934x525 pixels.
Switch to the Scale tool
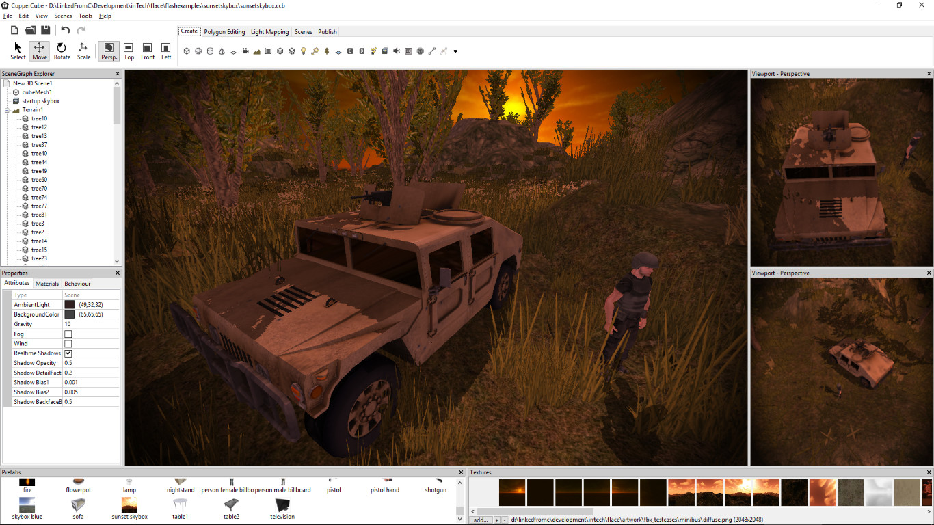click(83, 51)
